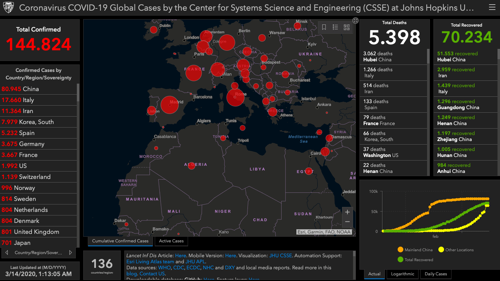This screenshot has width=500, height=281.
Task: Select the red case circle over Algeria
Action: coord(192,165)
